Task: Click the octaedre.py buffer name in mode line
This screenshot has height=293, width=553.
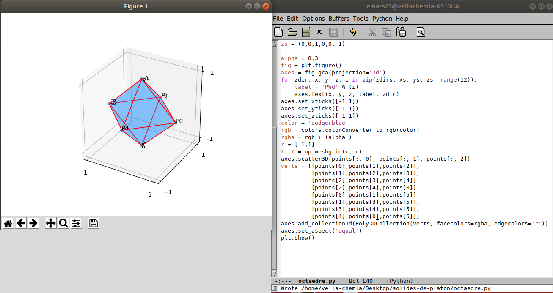Action: click(316, 281)
